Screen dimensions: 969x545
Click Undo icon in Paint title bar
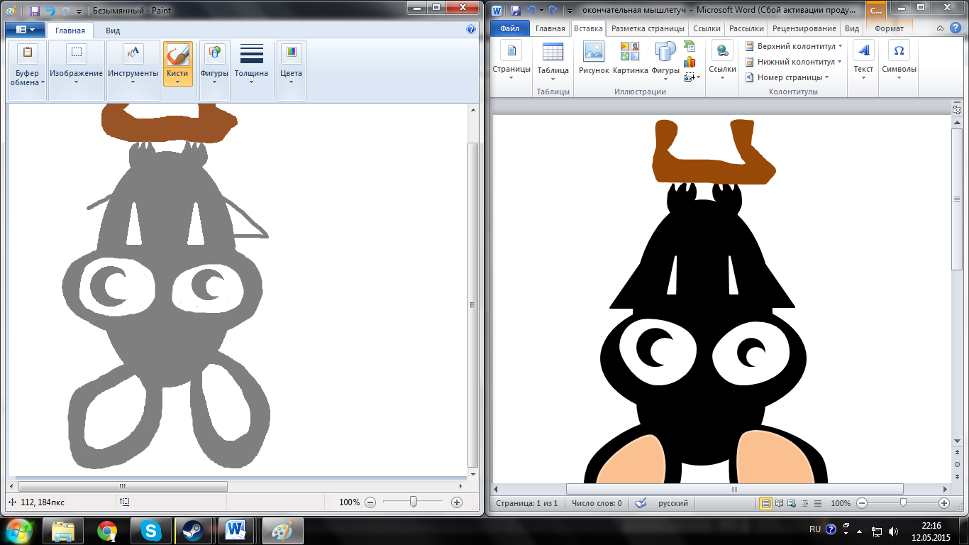(50, 11)
